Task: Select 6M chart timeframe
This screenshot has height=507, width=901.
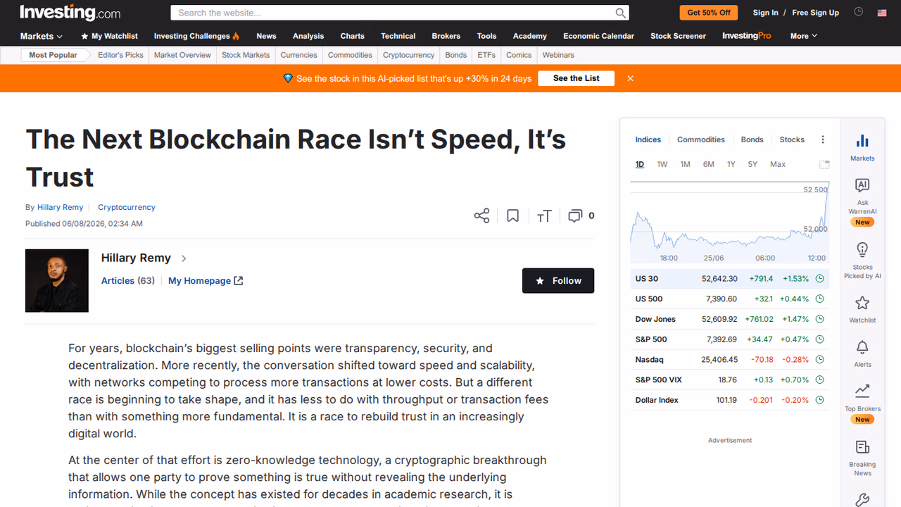Action: [x=709, y=164]
